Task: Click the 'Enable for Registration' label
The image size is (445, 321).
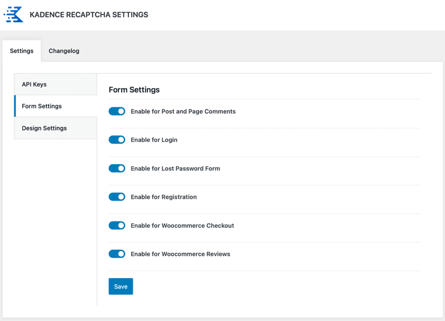Action: point(164,197)
